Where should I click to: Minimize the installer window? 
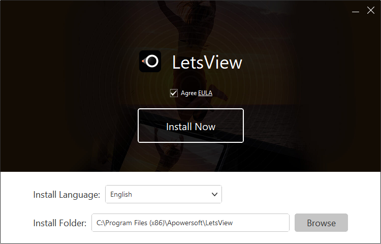[356, 11]
